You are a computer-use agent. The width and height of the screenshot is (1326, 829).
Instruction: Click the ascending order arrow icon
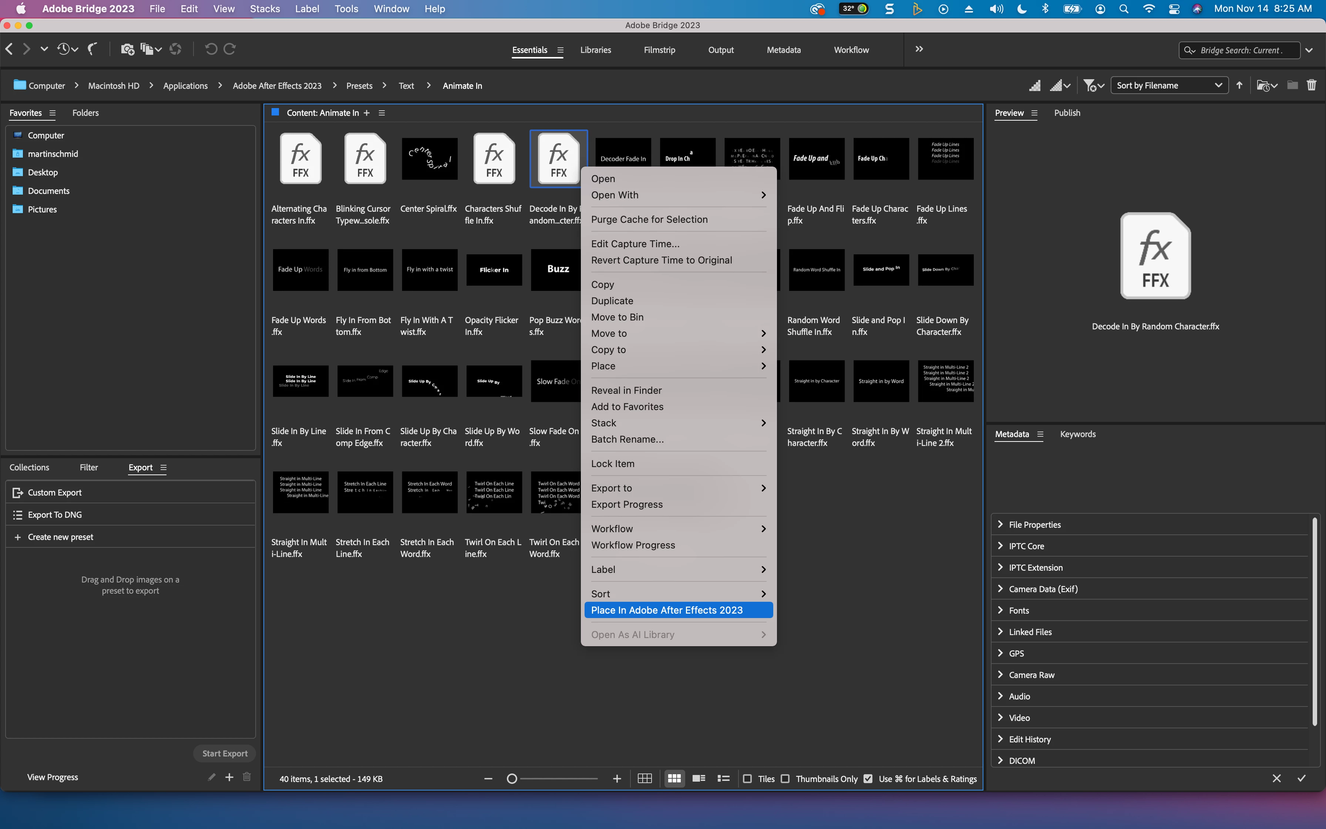point(1239,85)
